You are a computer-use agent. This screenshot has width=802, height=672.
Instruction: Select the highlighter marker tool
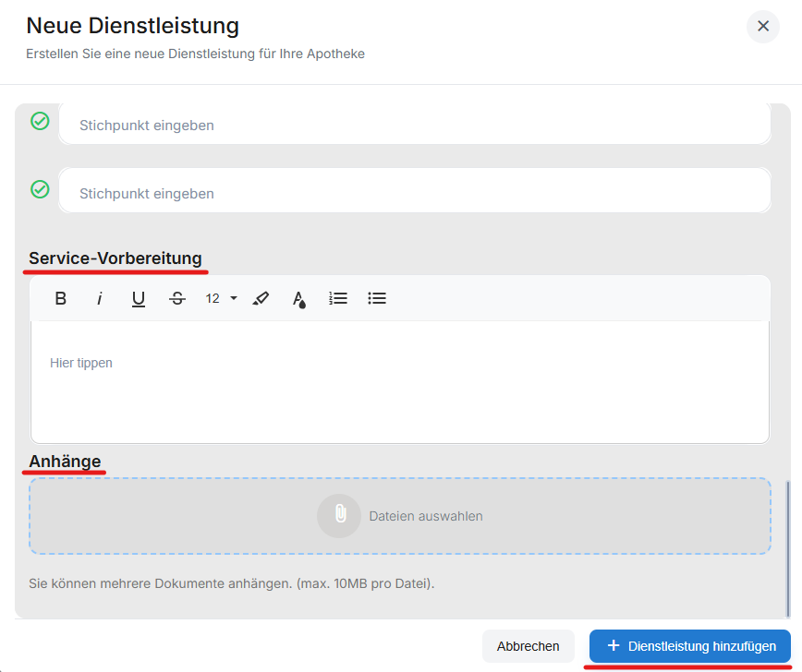point(261,298)
